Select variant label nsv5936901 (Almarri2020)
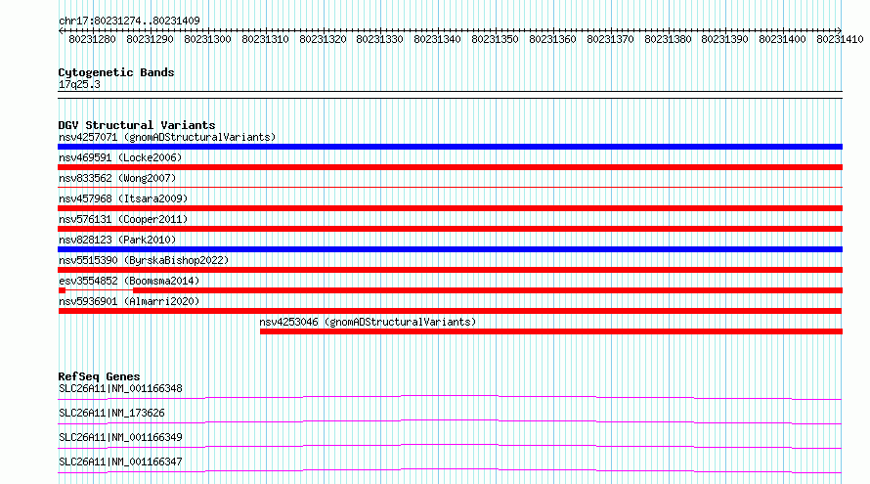This screenshot has height=484, width=870. coord(129,301)
